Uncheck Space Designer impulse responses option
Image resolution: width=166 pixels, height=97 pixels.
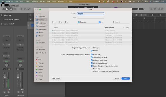pos(92,66)
